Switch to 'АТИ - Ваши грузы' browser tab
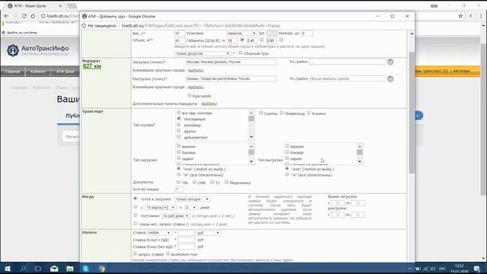487x274 pixels. 34,6
